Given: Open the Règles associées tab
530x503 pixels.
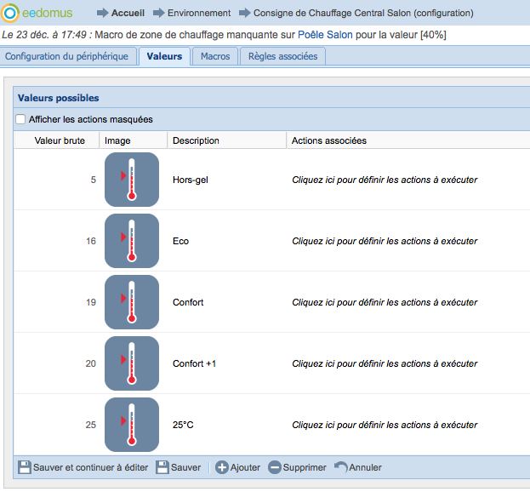Looking at the screenshot, I should 282,56.
